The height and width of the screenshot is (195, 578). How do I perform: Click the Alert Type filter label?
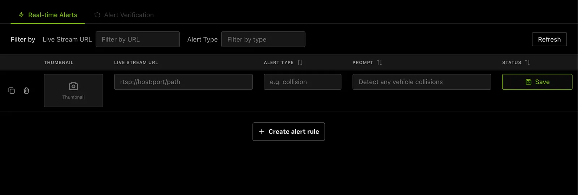click(x=202, y=39)
